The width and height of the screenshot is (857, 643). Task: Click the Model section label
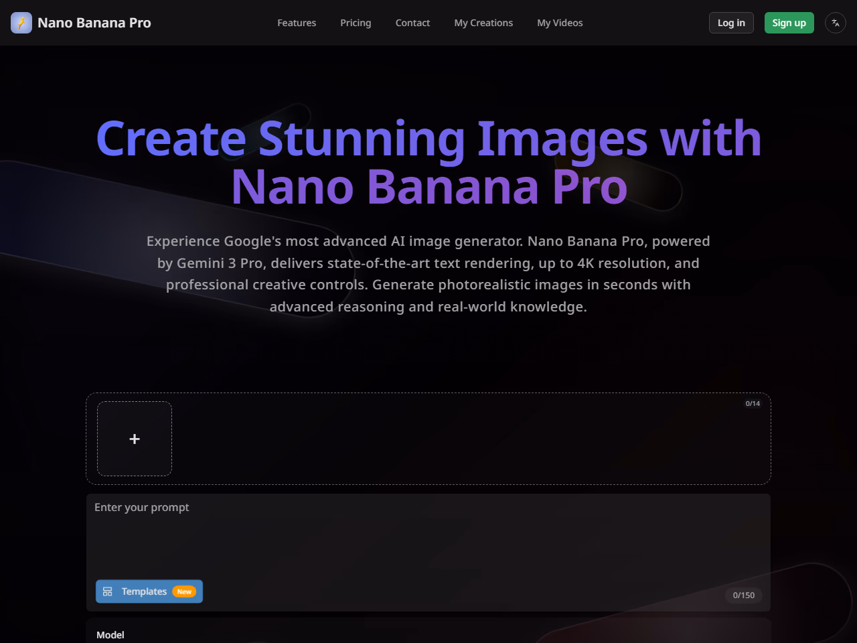tap(110, 635)
